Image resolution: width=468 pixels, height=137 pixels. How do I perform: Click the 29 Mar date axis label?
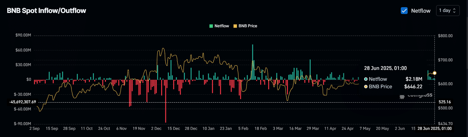(313, 129)
